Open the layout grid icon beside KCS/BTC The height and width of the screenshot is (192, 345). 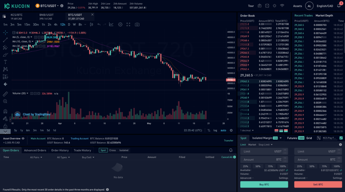click(4, 16)
